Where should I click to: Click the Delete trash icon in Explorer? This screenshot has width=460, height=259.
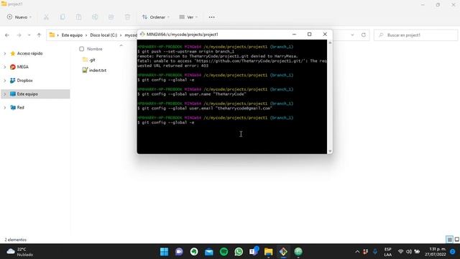click(127, 17)
